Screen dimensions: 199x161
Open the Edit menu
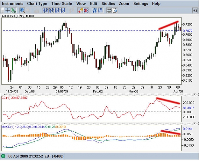click(94, 4)
